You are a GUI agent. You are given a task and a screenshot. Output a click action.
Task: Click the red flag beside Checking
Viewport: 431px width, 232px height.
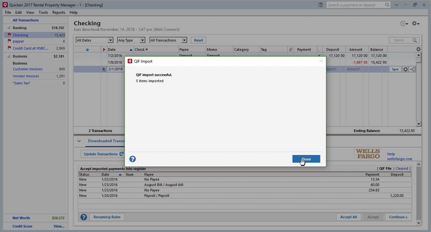tap(9, 35)
